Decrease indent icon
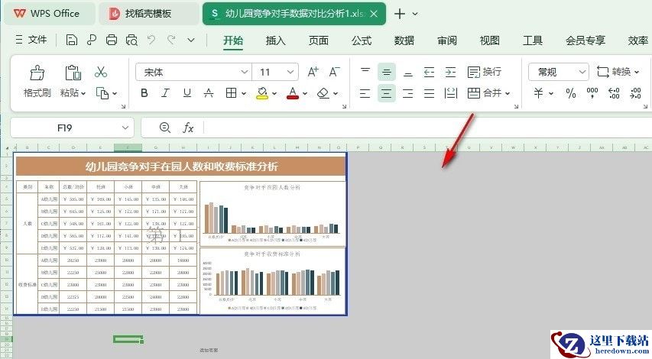Viewport: 652px width, 359px height. (429, 73)
